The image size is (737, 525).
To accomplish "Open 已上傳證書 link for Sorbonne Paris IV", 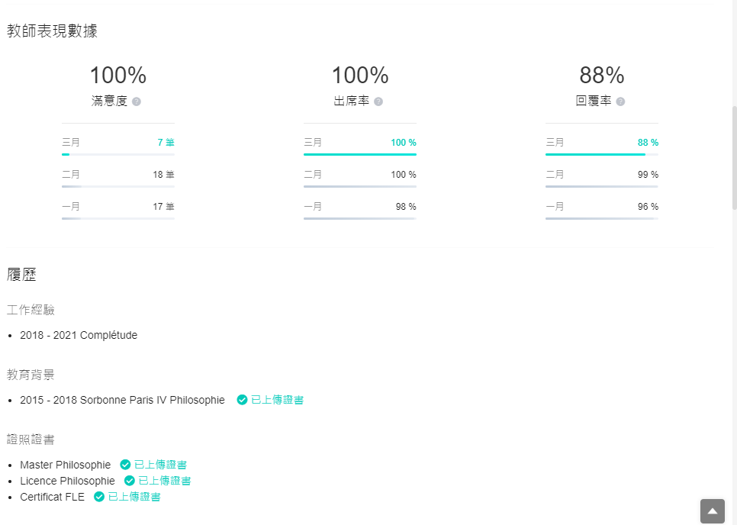I will (277, 400).
